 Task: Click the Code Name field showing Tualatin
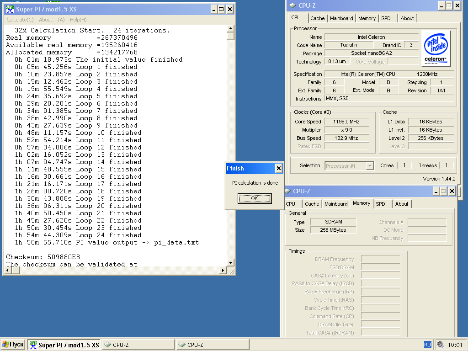pyautogui.click(x=349, y=45)
